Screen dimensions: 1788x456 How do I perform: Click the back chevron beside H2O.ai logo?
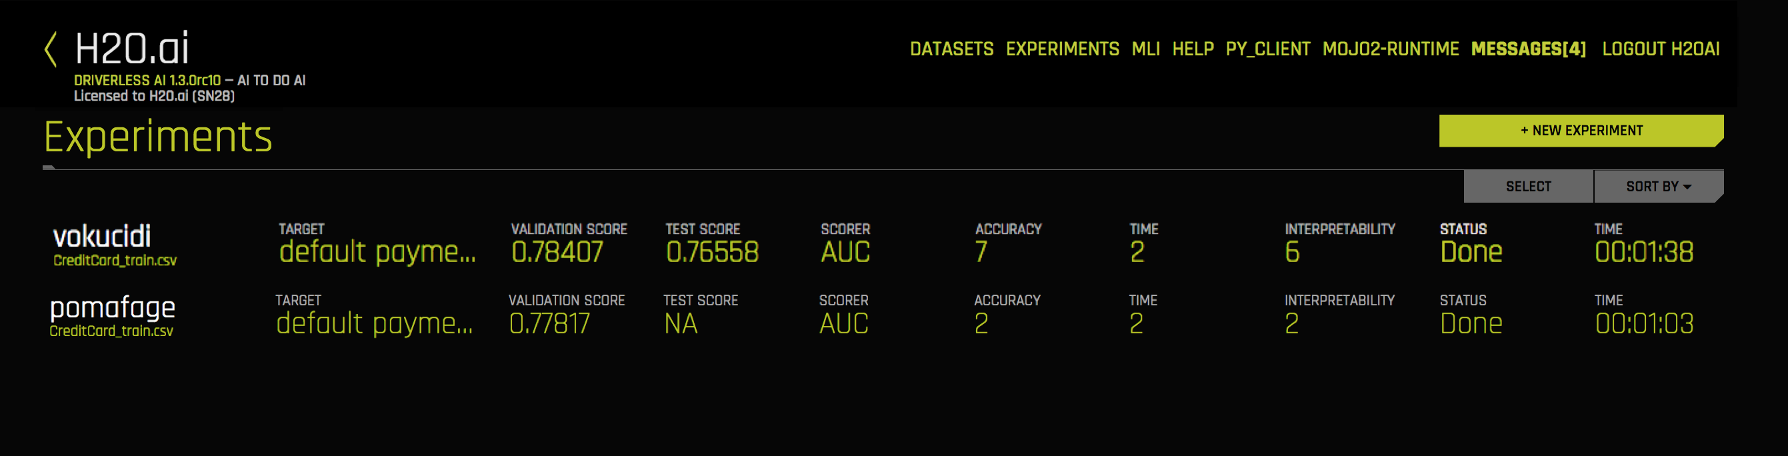tap(50, 49)
